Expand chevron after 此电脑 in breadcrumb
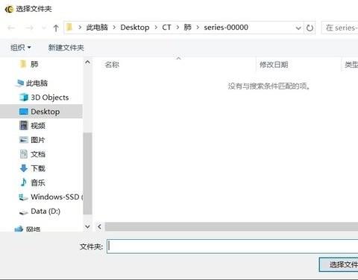The width and height of the screenshot is (358, 280). pyautogui.click(x=114, y=28)
